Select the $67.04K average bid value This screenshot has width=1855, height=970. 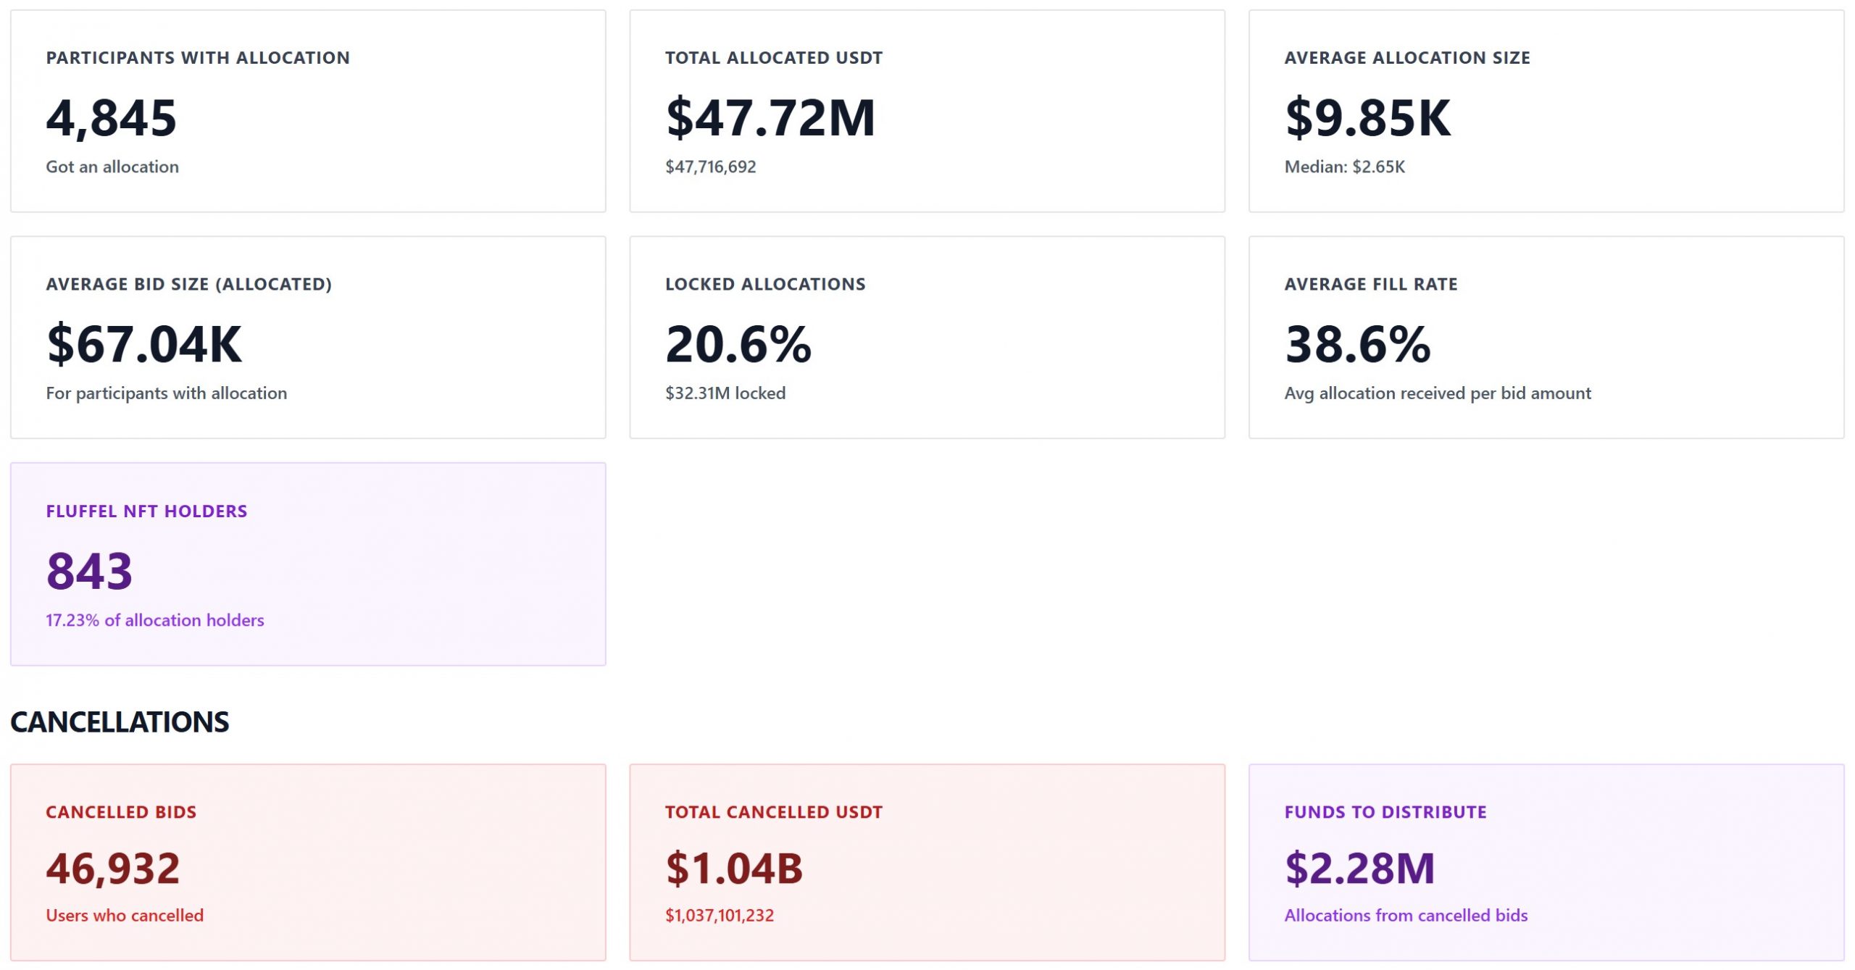pyautogui.click(x=143, y=344)
